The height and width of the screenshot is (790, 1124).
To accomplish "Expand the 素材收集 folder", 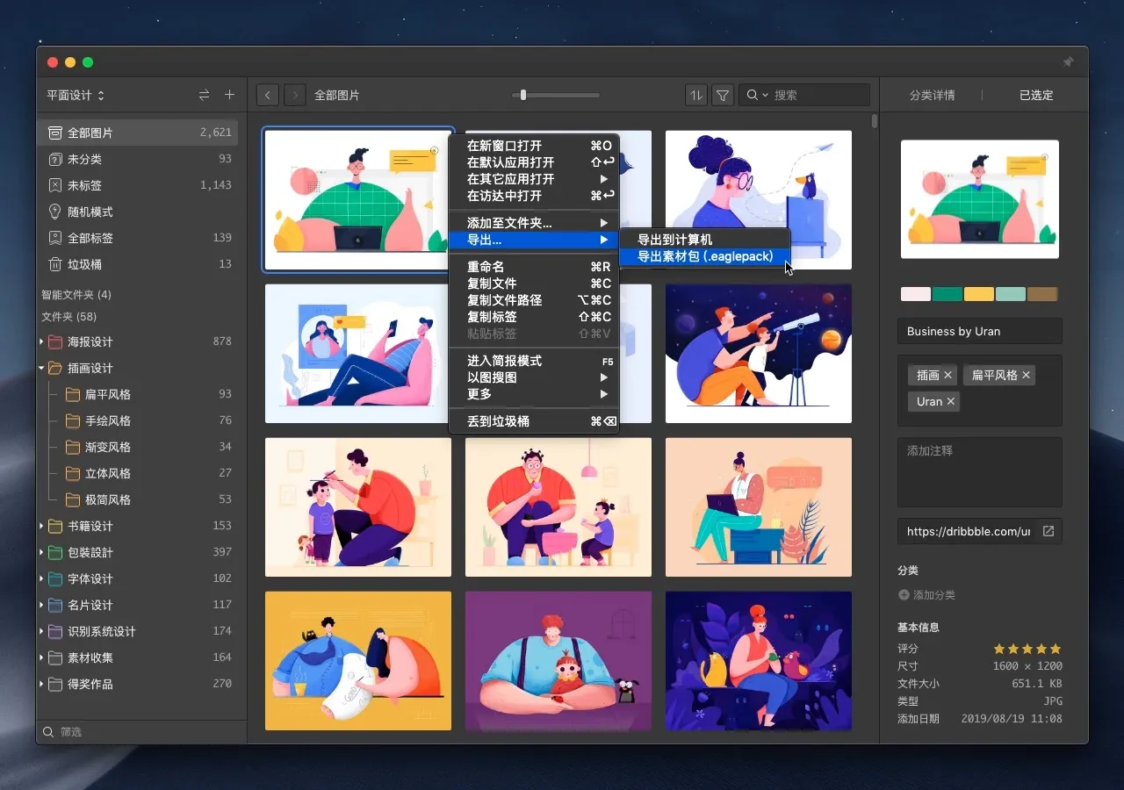I will (x=41, y=657).
